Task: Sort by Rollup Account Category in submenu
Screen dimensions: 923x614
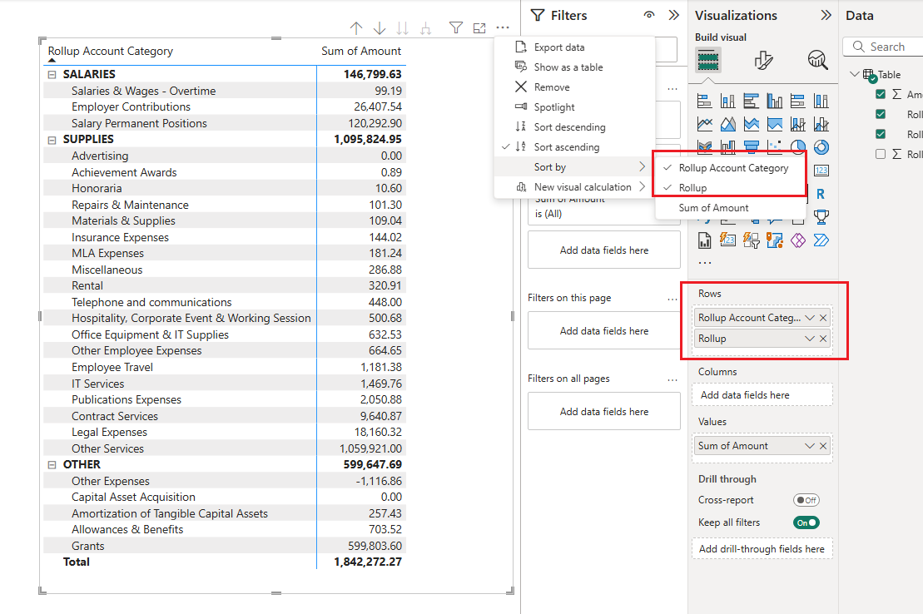Action: [731, 168]
